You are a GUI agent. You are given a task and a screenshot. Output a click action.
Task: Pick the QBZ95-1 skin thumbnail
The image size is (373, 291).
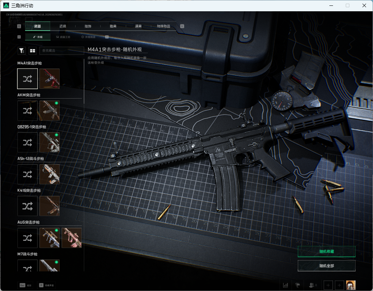click(49, 142)
